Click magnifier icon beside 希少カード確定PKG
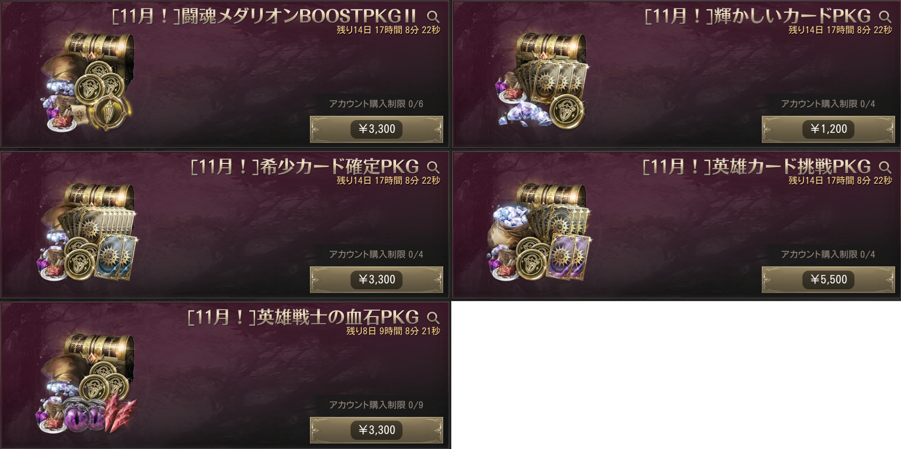Viewport: 901px width, 449px height. pyautogui.click(x=433, y=168)
